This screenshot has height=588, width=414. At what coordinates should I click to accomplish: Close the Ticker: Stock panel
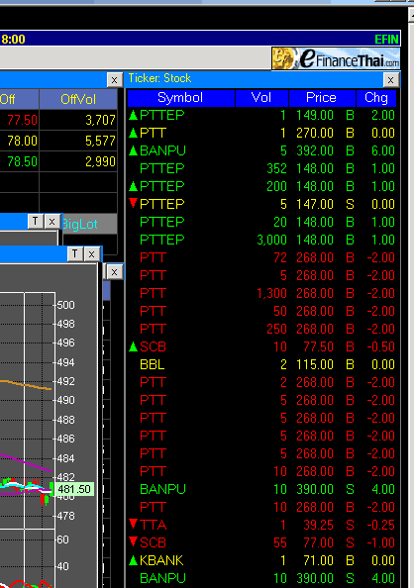tap(390, 80)
